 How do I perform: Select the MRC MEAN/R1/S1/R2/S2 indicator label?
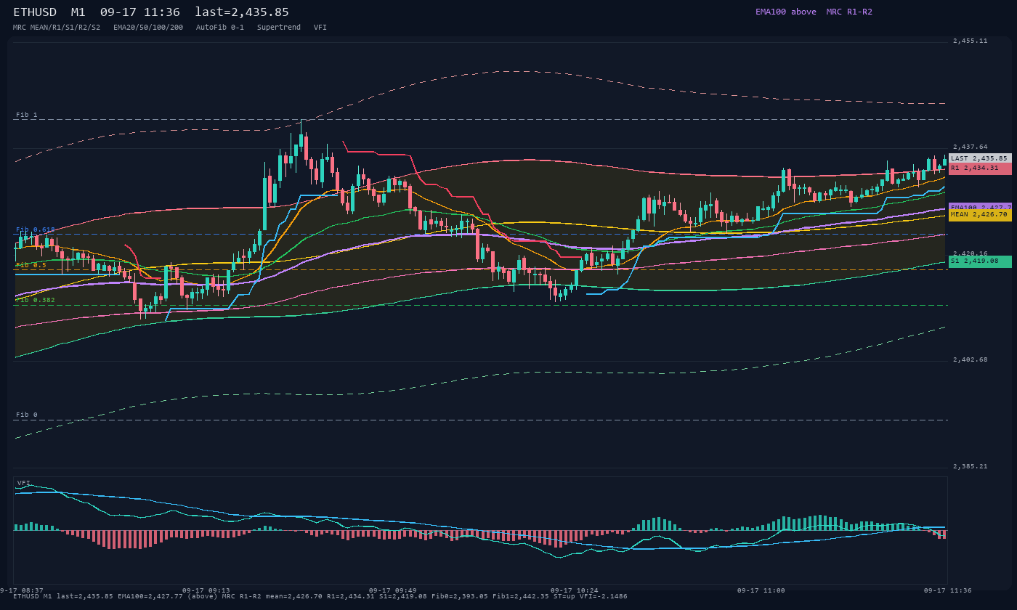coord(57,27)
